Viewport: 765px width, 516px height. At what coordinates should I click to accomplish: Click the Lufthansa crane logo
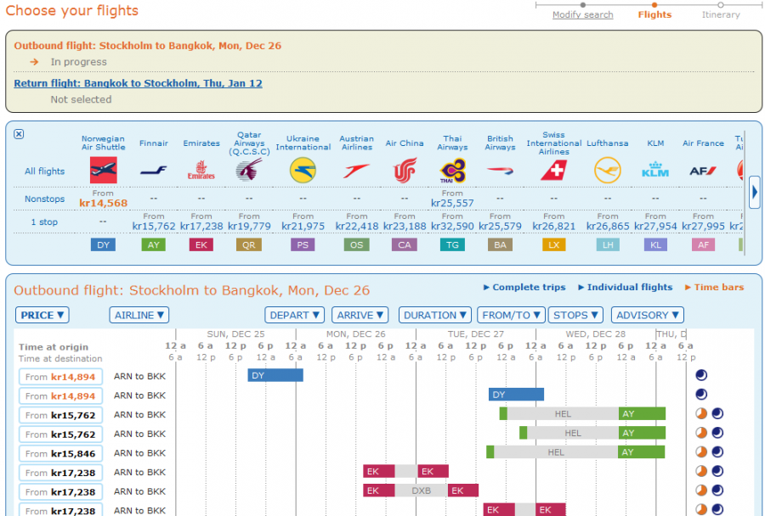click(608, 171)
